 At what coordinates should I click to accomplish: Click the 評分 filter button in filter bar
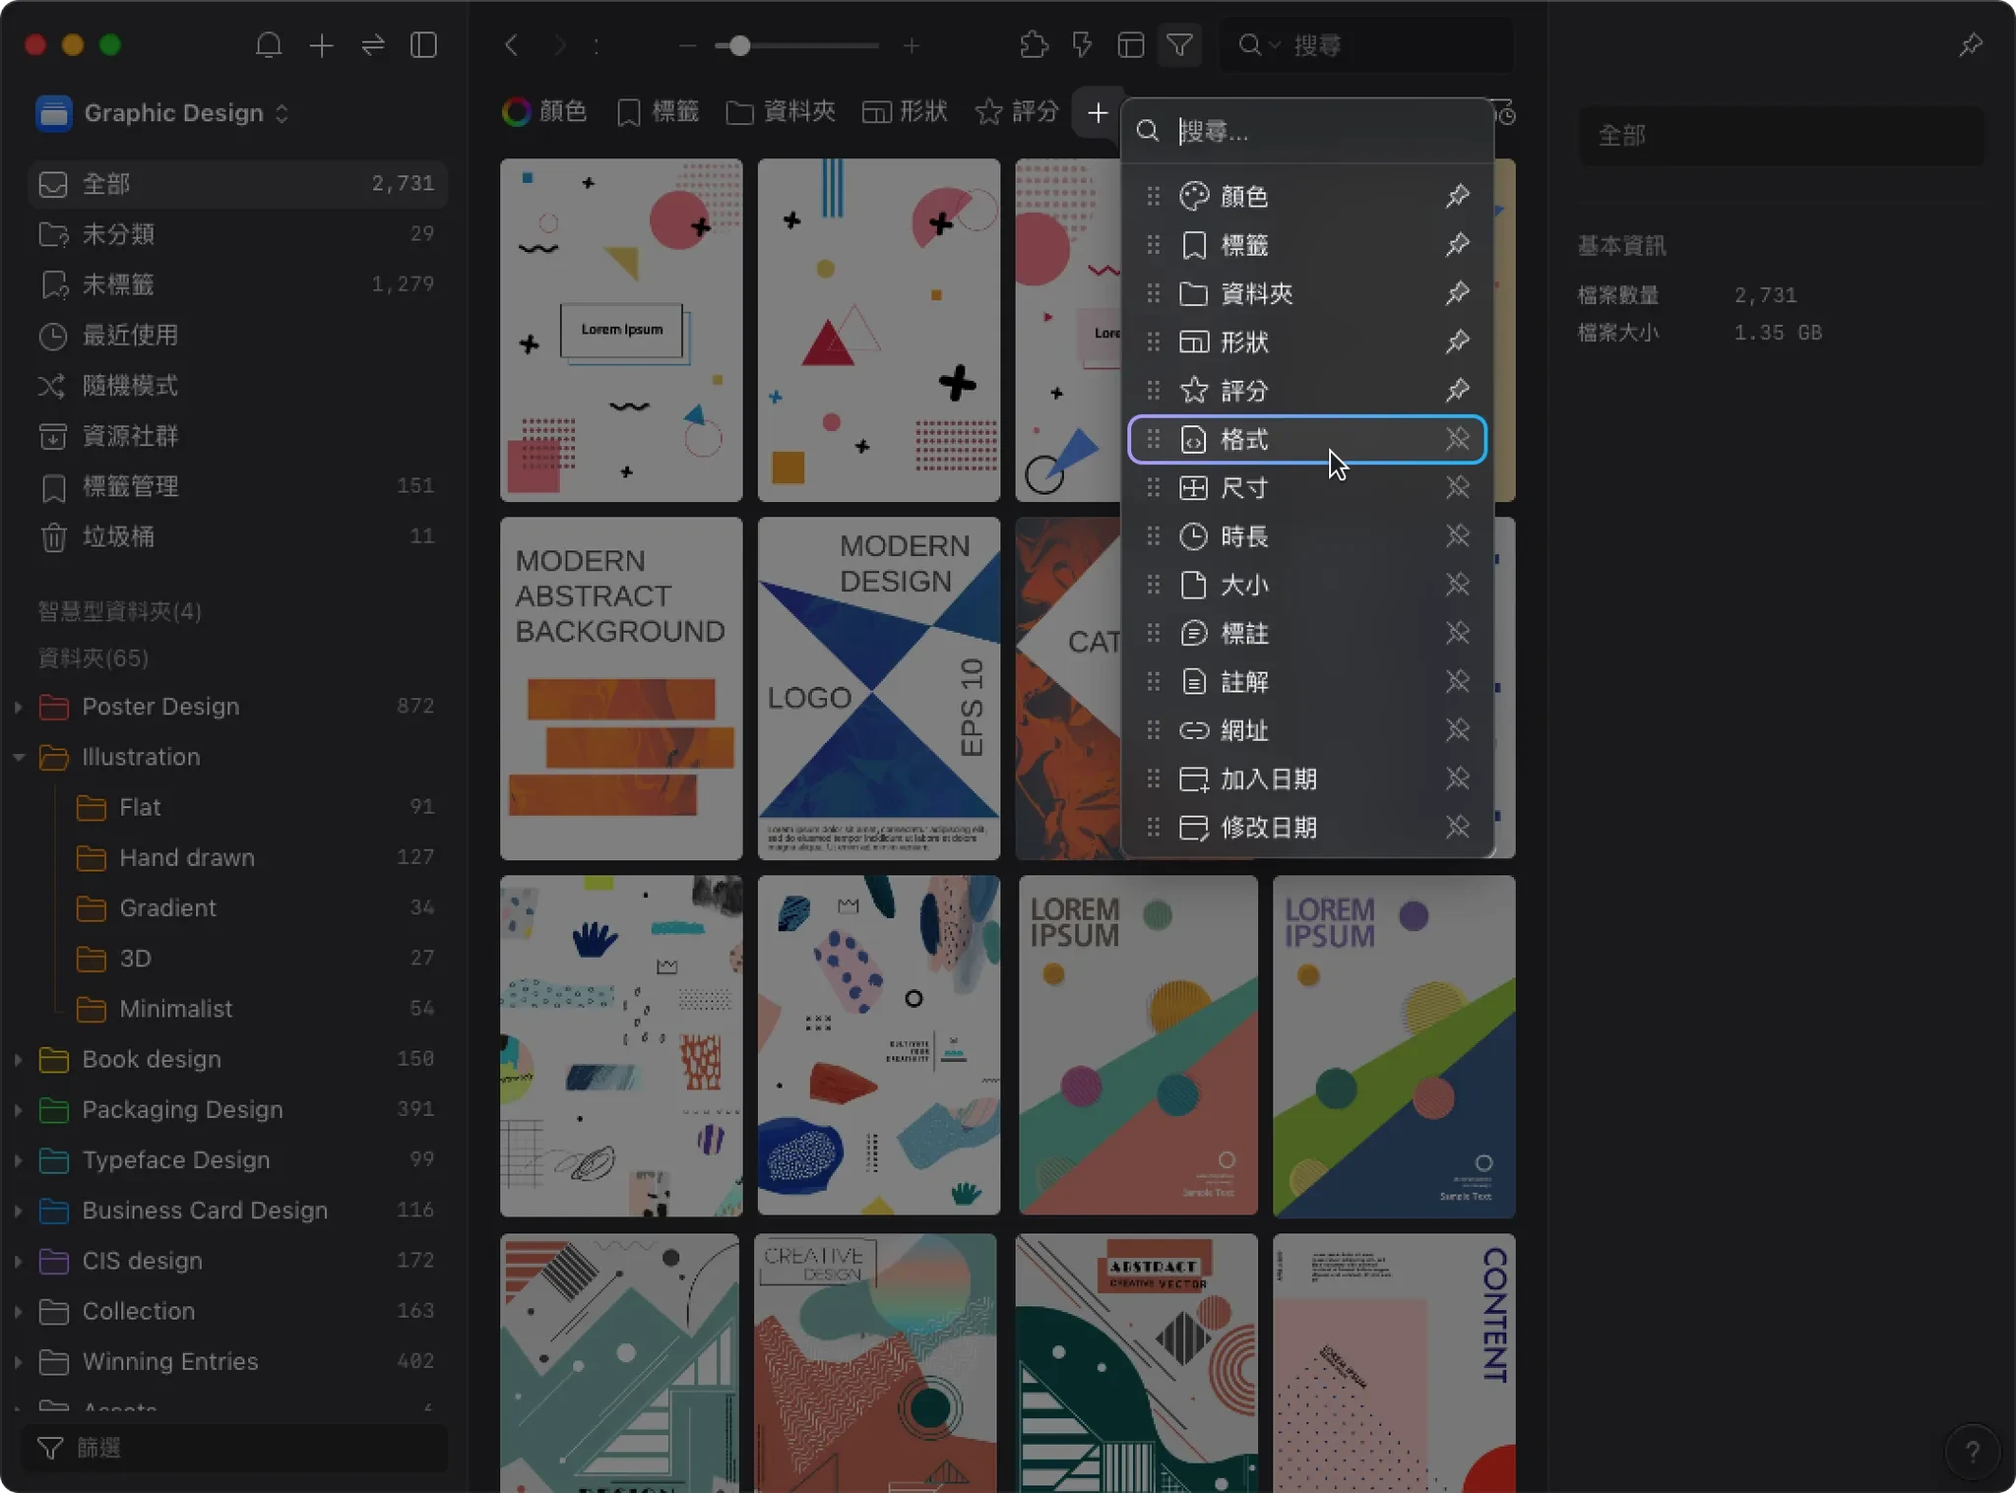pos(1017,112)
